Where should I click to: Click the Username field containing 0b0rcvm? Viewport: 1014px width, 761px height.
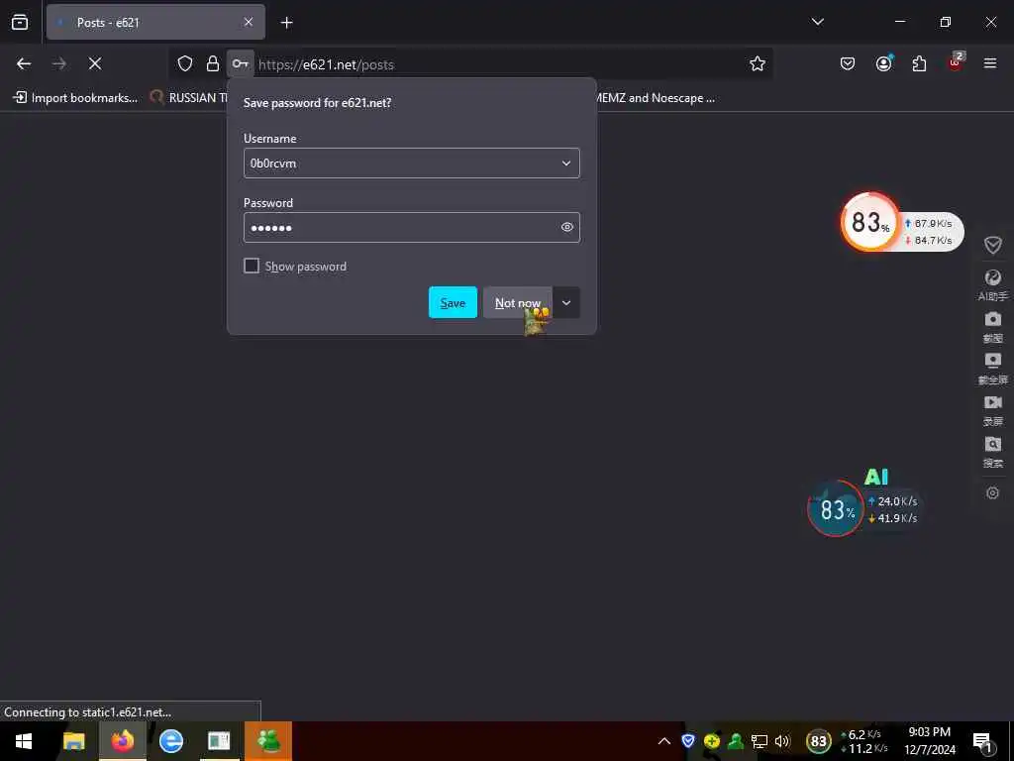[411, 163]
